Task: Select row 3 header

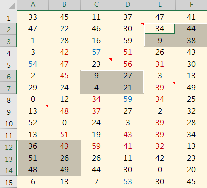Action: tap(9, 41)
